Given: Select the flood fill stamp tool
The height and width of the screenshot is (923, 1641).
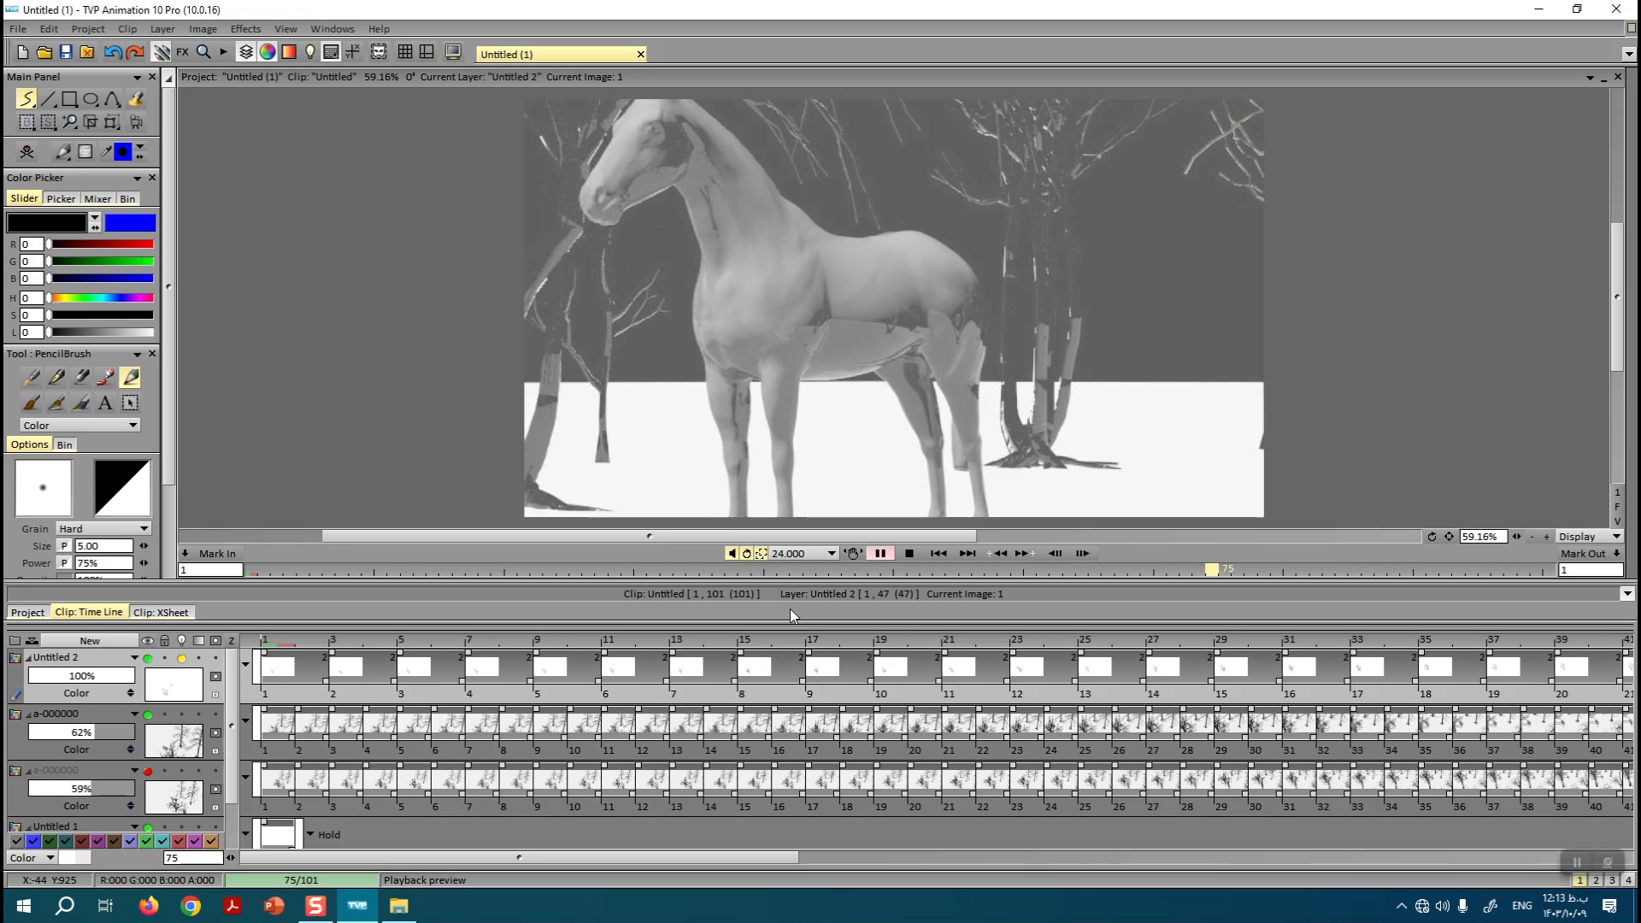Looking at the screenshot, I should [x=135, y=99].
